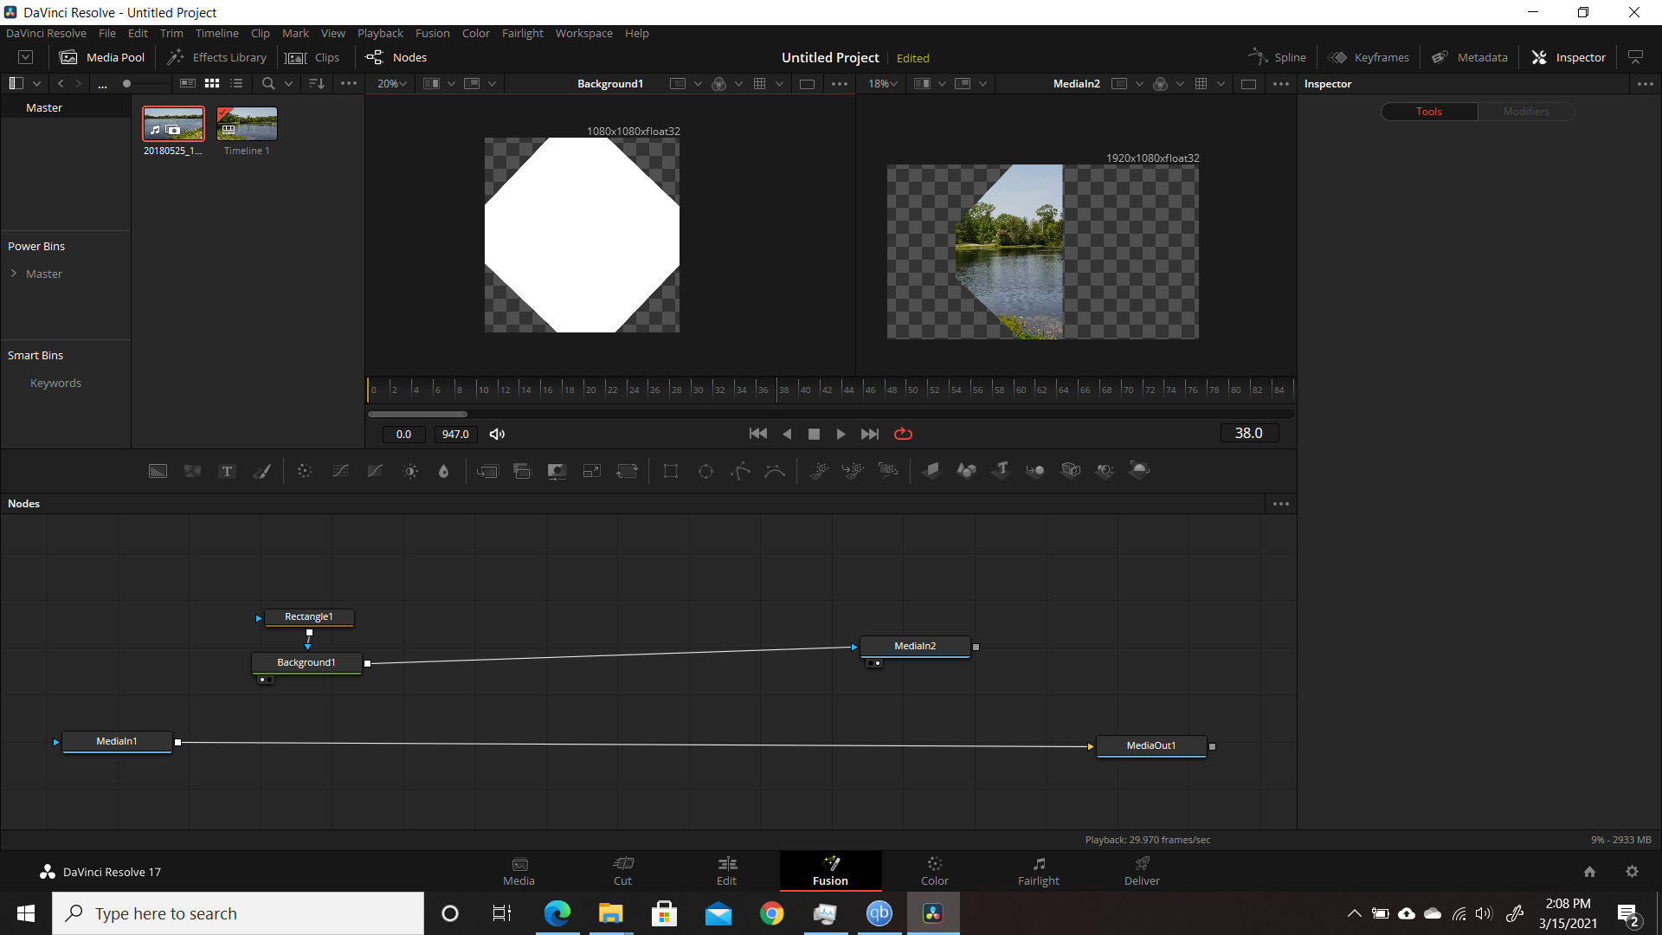Open search in the Media Pool
The image size is (1662, 935).
pos(268,84)
